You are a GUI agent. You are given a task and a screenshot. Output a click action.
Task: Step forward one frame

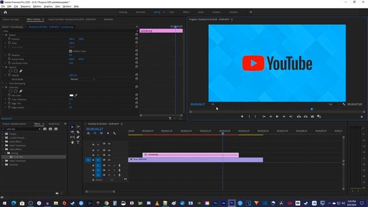point(283,117)
